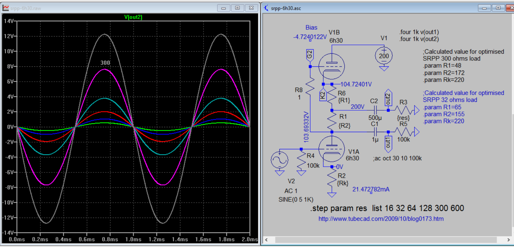The height and width of the screenshot is (247, 514).
Task: Click the Bias text label
Action: point(311,28)
